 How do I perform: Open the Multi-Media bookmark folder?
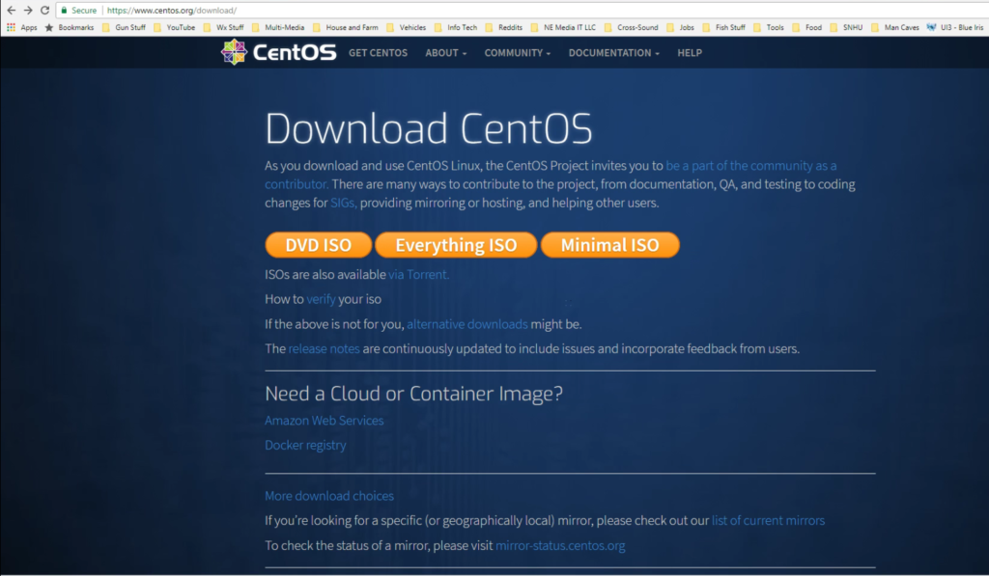click(278, 27)
